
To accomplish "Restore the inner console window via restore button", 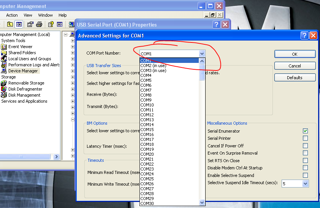I will [213, 15].
